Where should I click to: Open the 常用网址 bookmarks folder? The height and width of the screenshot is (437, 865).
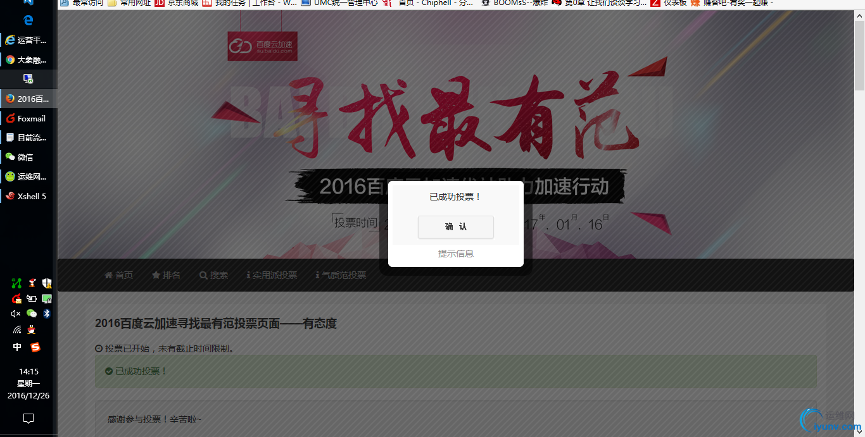[130, 3]
